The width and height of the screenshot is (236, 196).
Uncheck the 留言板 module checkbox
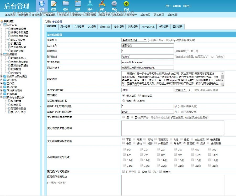click(184, 143)
